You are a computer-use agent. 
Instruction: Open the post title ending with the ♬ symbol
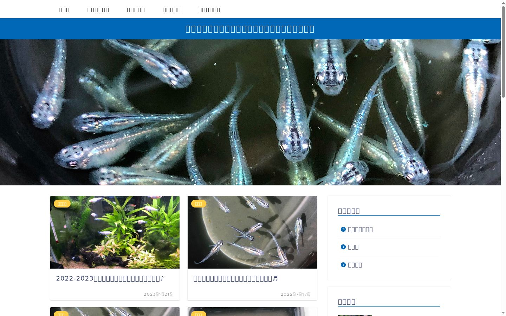[236, 278]
